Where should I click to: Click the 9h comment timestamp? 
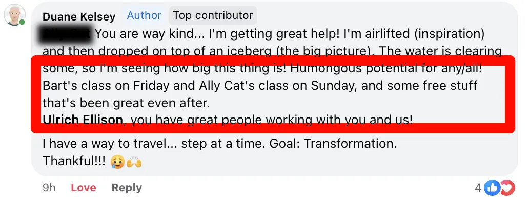pos(49,188)
